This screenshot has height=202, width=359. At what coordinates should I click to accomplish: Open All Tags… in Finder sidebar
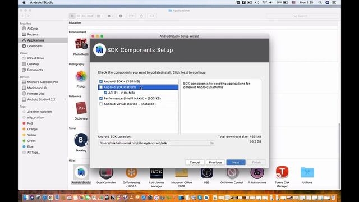34,153
